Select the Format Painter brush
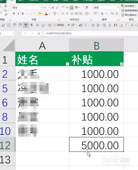The height and width of the screenshot is (170, 138). click(x=6, y=15)
